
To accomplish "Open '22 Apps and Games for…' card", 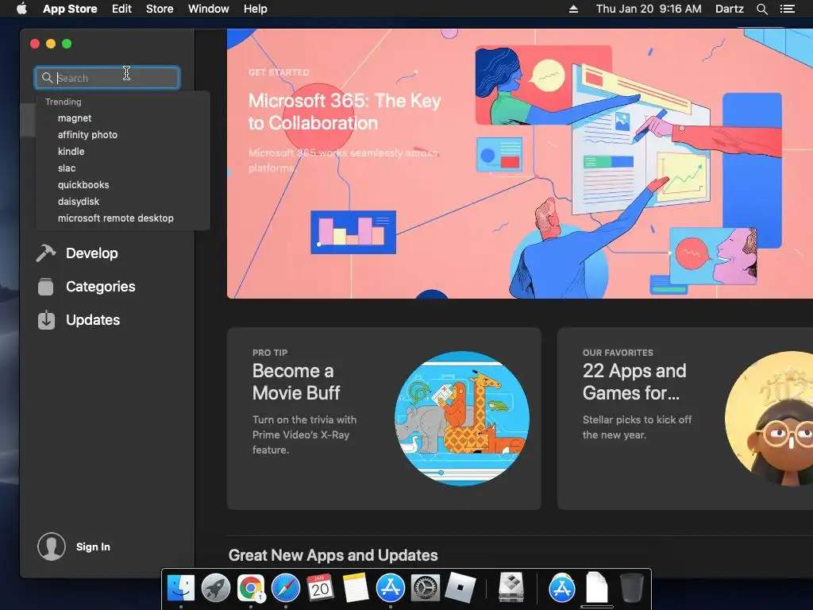I will click(685, 418).
